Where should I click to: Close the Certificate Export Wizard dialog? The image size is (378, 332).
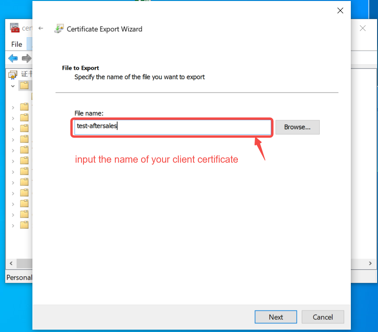340,10
